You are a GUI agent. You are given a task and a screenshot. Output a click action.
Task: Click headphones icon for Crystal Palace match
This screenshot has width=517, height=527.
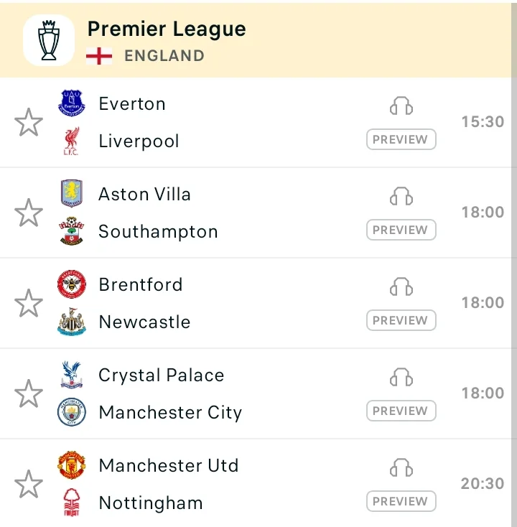[401, 377]
